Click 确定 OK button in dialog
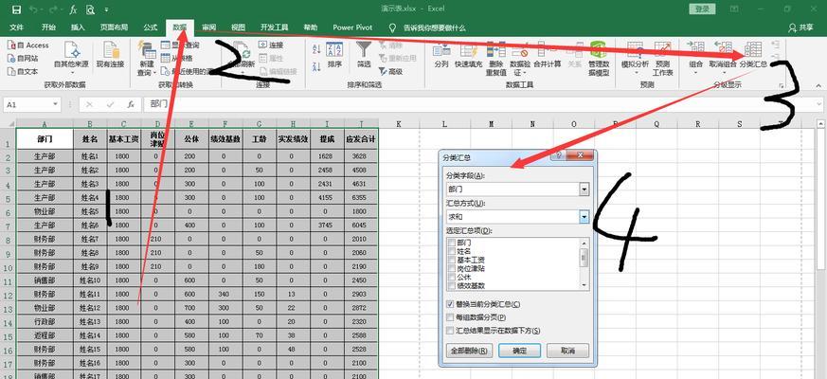The height and width of the screenshot is (379, 827). click(x=519, y=351)
